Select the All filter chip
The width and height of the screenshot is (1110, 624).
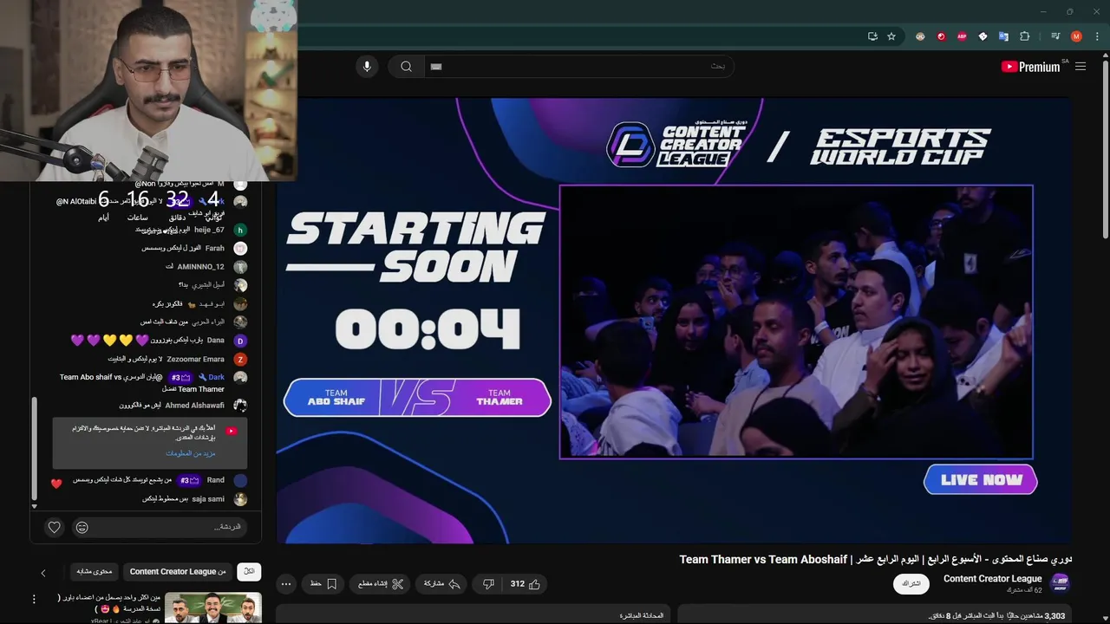[249, 572]
